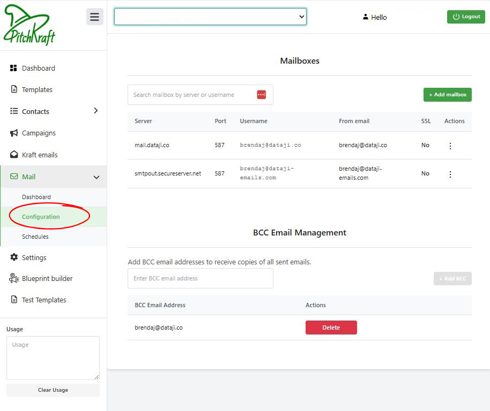The width and height of the screenshot is (490, 411).
Task: Open actions menu for mail.dataji.co mailbox
Action: (x=450, y=146)
